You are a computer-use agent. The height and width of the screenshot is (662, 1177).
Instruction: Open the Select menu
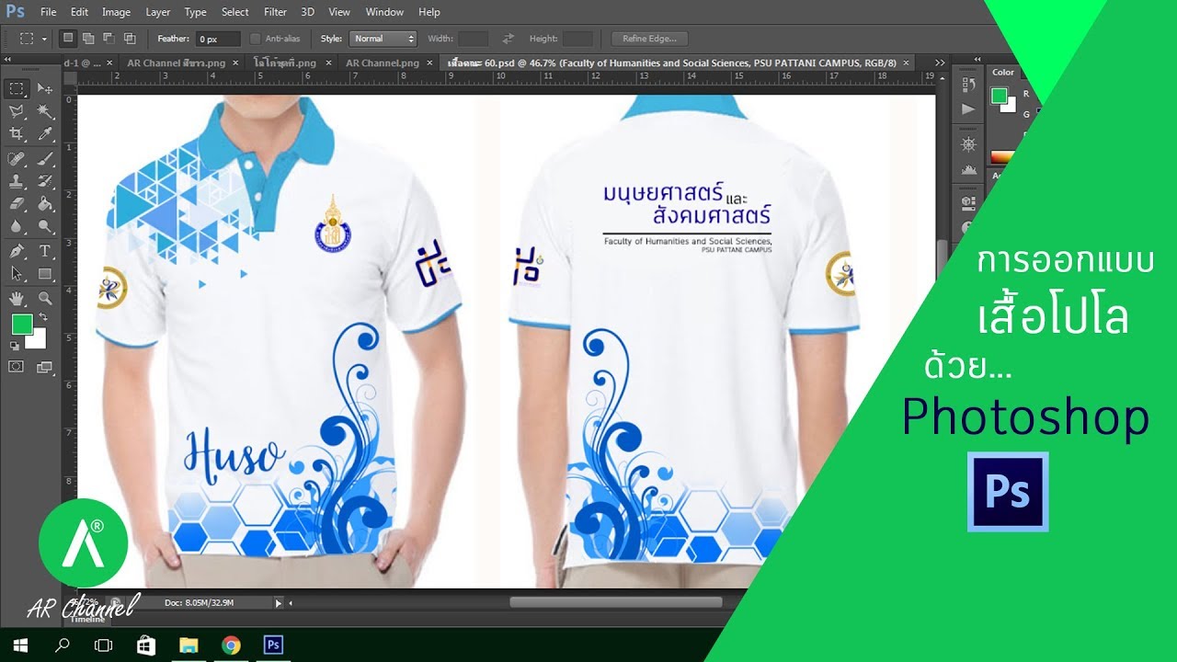[235, 12]
